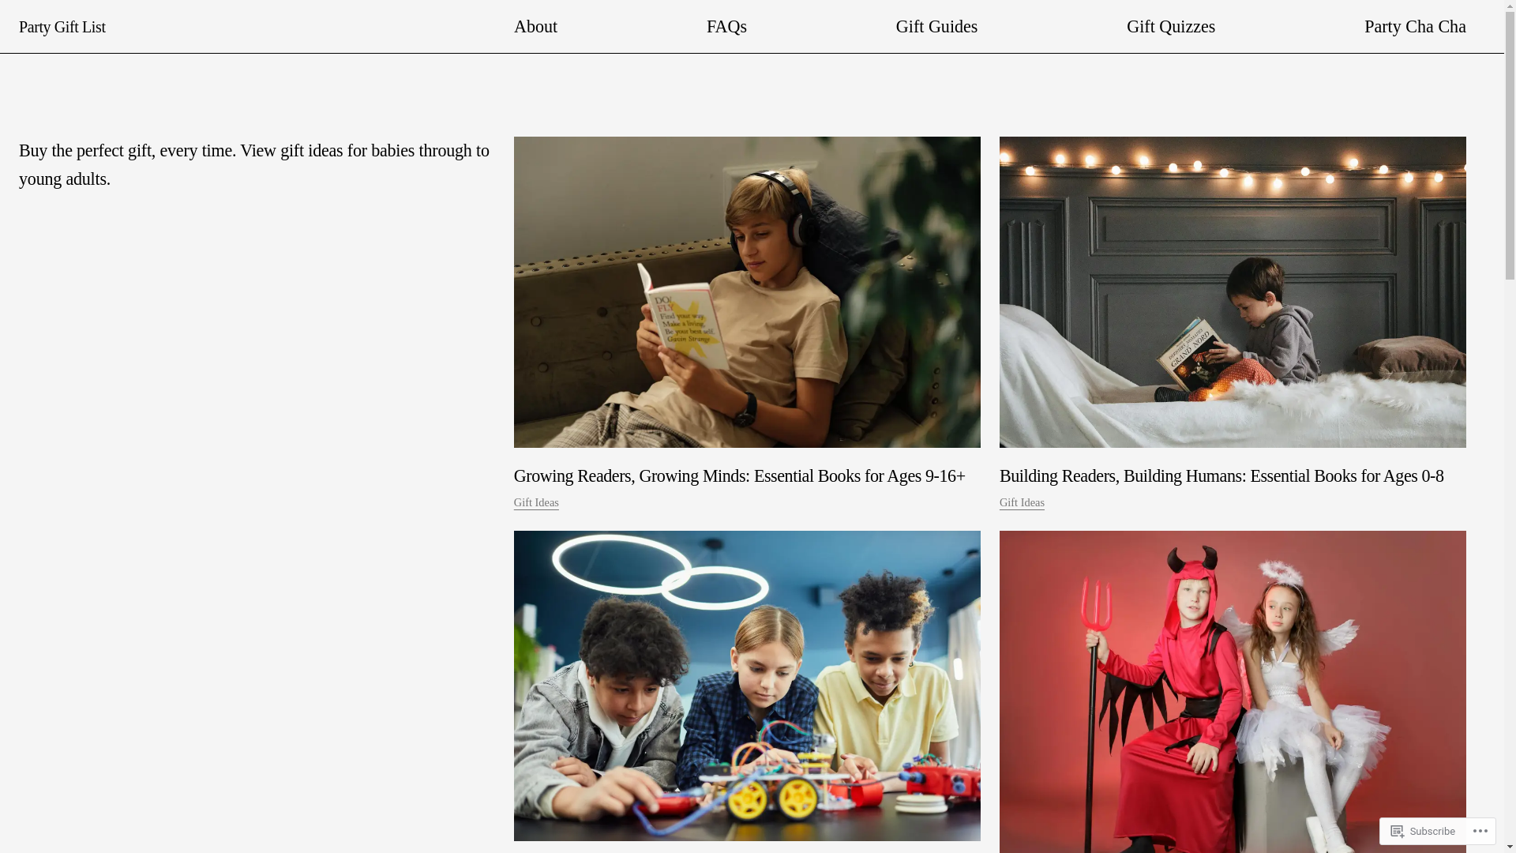The image size is (1516, 853).
Task: Open the child reading under string lights thumbnail
Action: pos(1233,292)
